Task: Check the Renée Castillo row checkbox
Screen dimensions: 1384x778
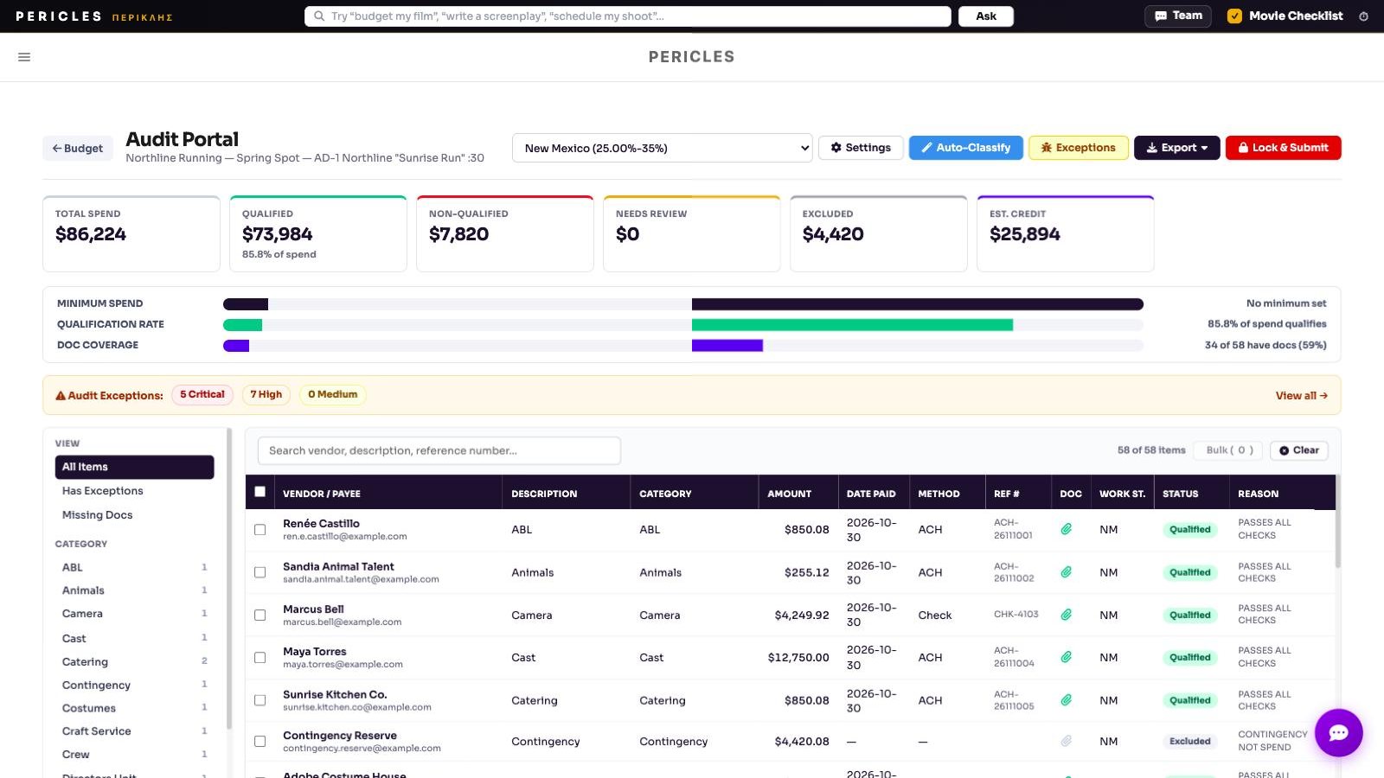Action: (x=259, y=530)
